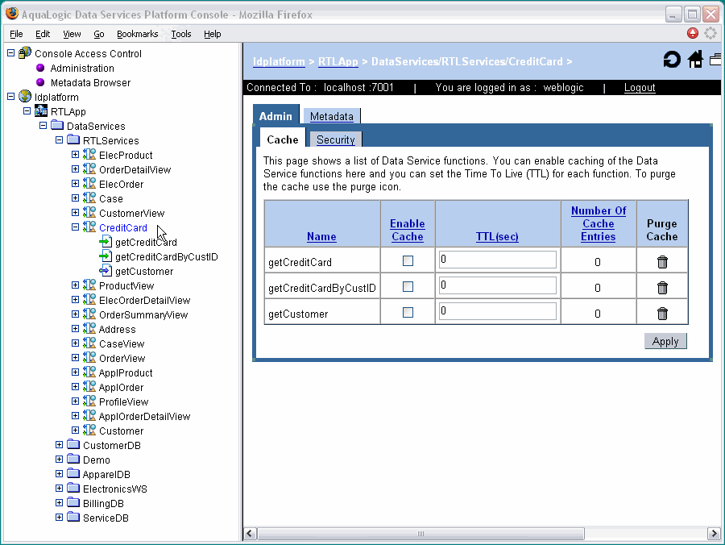The image size is (725, 545).
Task: Click the right scroll arrow of horizontal scrollbar
Action: pos(714,534)
